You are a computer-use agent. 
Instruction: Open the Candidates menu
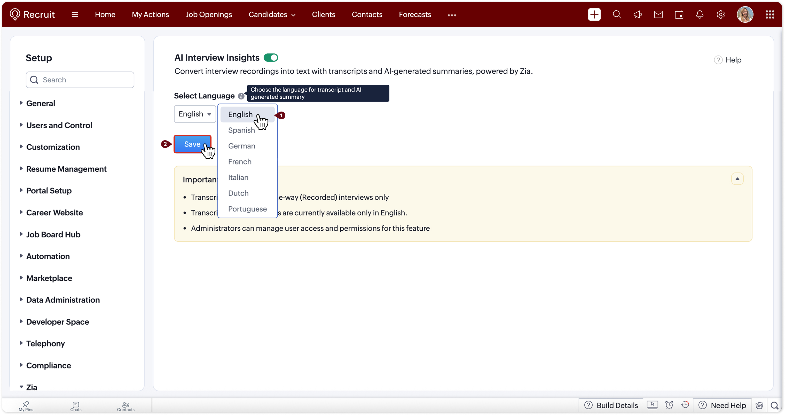tap(272, 14)
